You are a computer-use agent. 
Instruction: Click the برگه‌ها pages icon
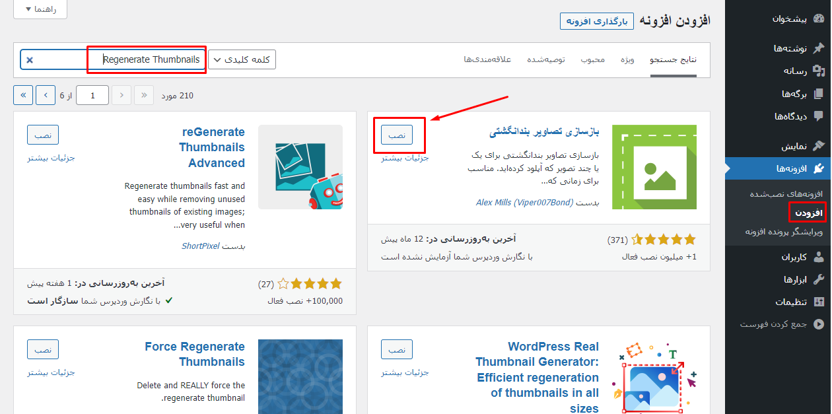[x=819, y=94]
